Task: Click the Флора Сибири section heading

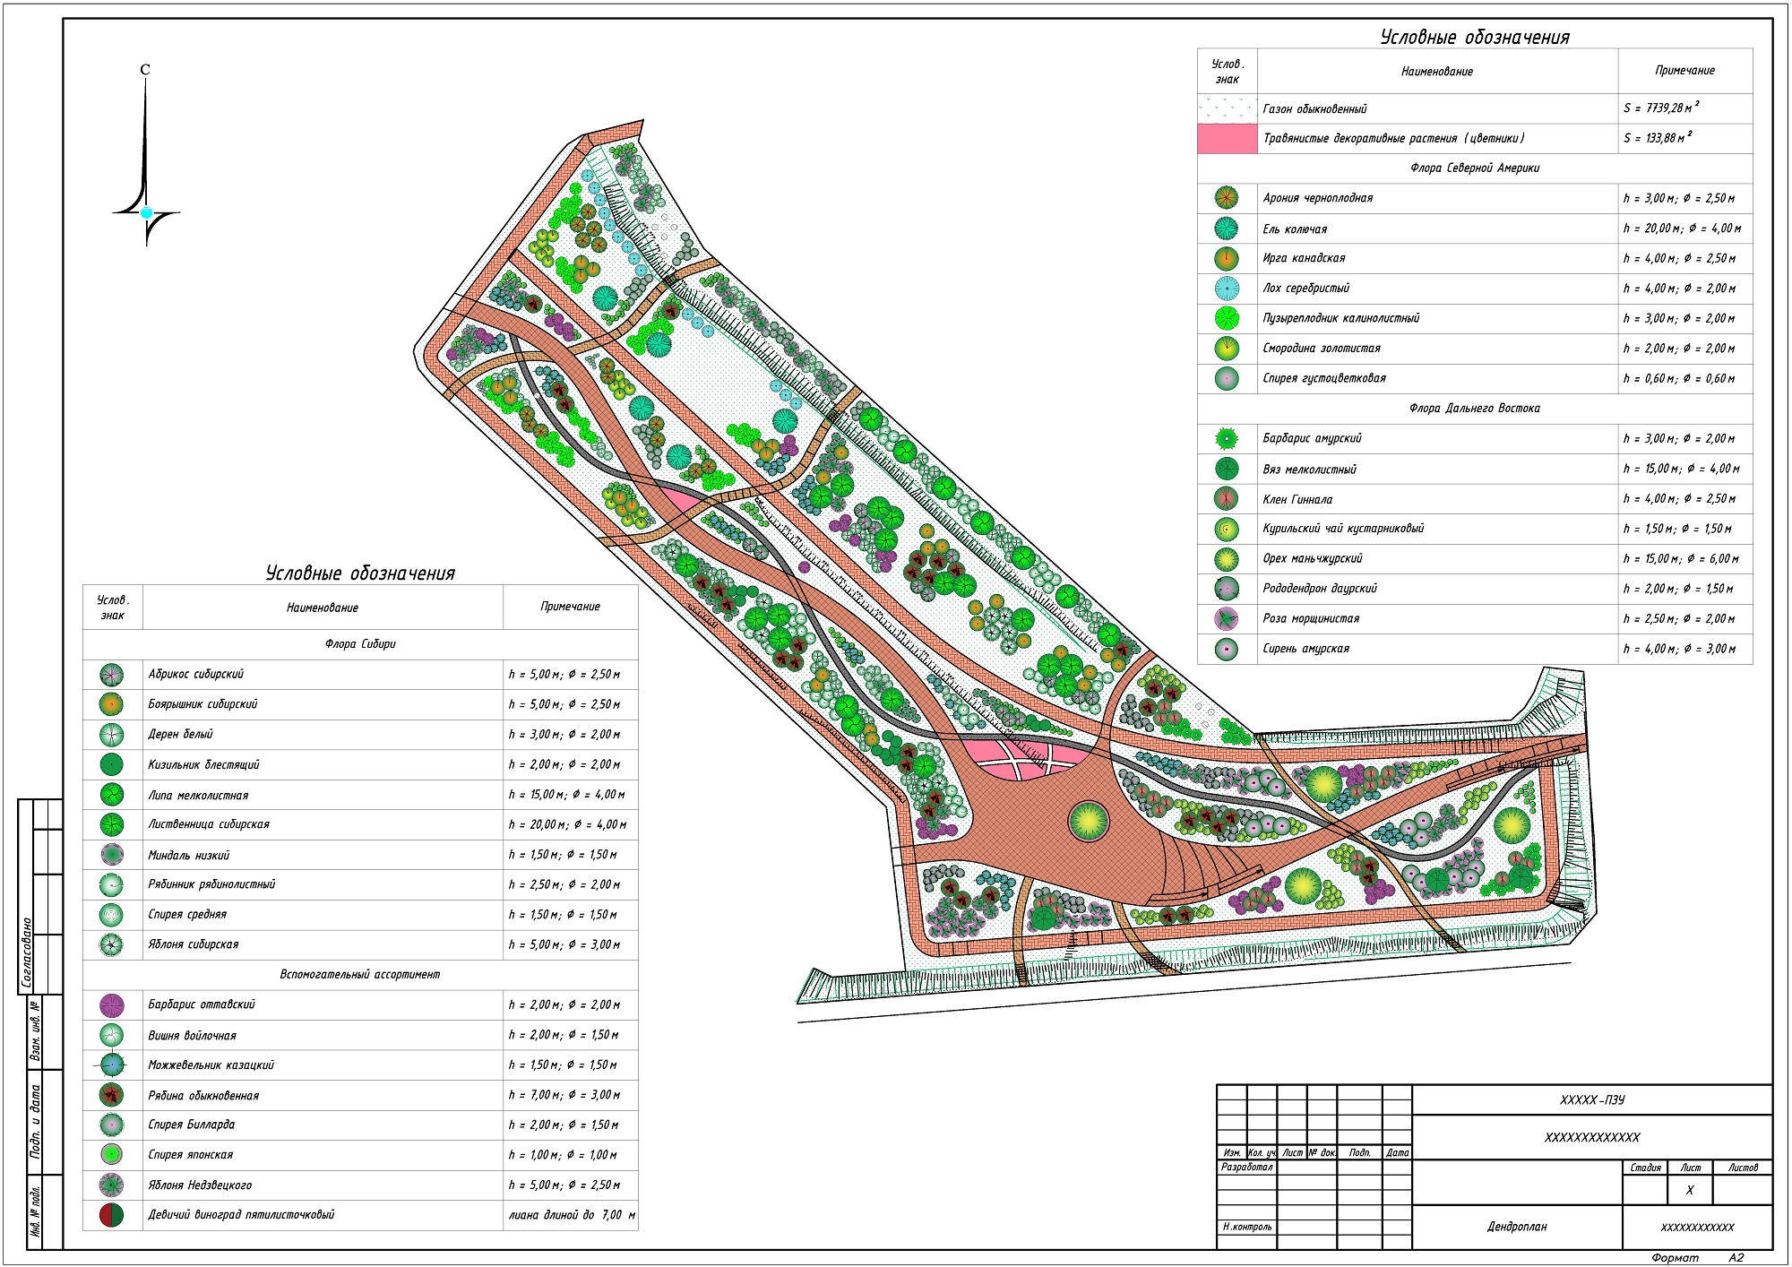Action: tap(360, 644)
